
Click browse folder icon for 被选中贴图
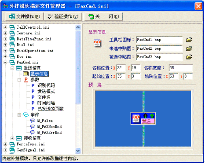click(189, 57)
